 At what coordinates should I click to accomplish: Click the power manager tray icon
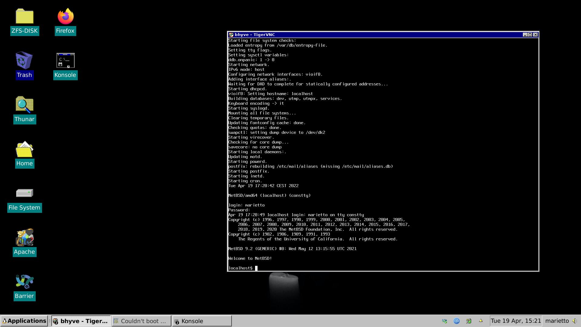point(469,321)
